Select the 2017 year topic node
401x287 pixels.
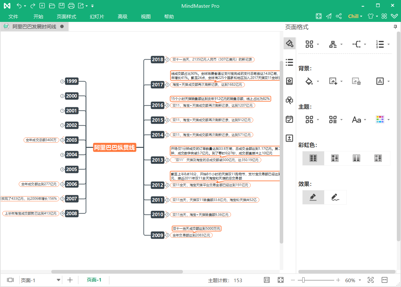click(158, 85)
